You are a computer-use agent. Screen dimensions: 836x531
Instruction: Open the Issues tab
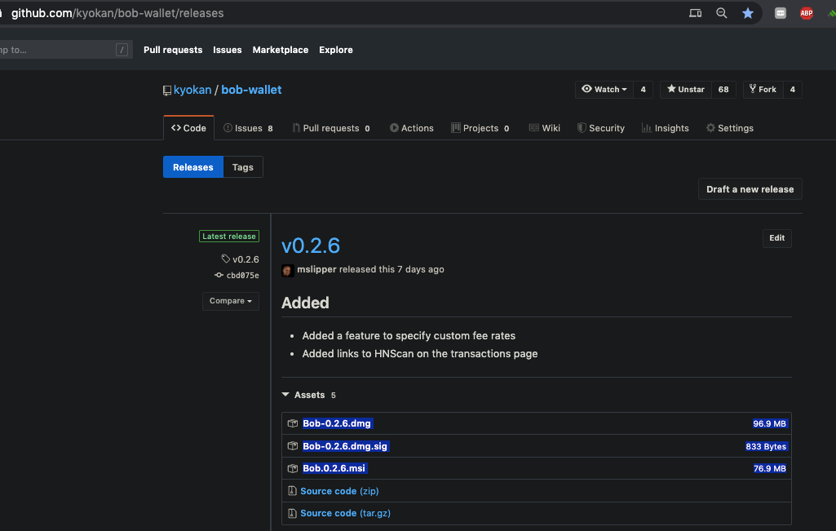pos(249,128)
